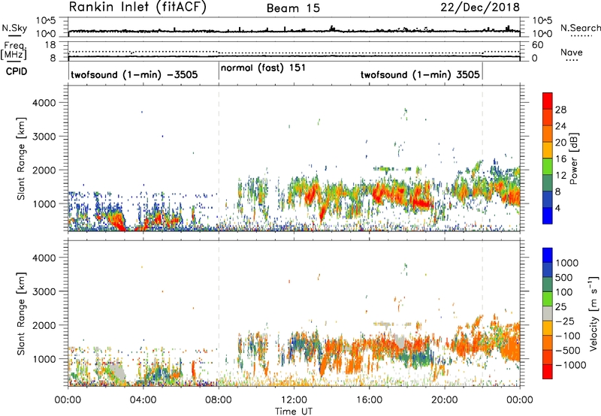Click the frequency value 18 on the left axis
Image resolution: width=601 pixels, height=416 pixels.
pyautogui.click(x=50, y=45)
